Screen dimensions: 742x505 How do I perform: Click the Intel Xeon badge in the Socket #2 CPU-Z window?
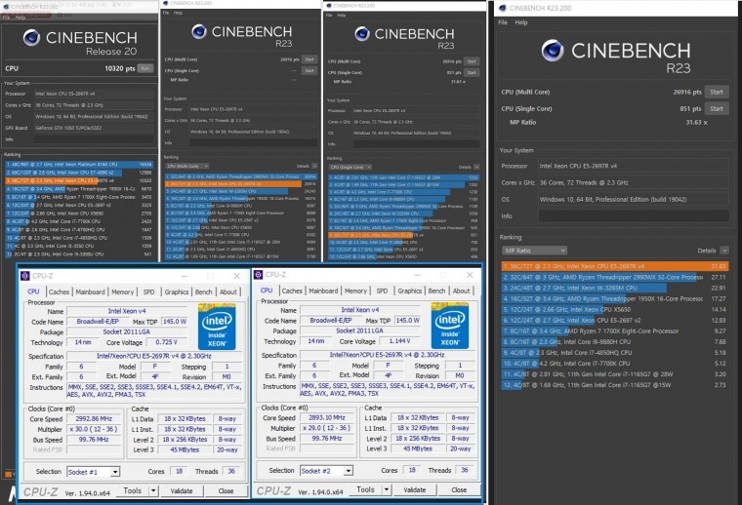(x=450, y=327)
